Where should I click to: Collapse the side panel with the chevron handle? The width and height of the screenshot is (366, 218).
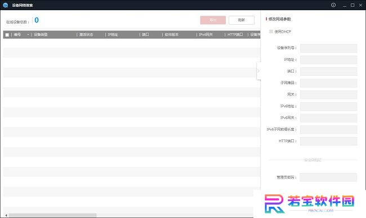point(258,71)
